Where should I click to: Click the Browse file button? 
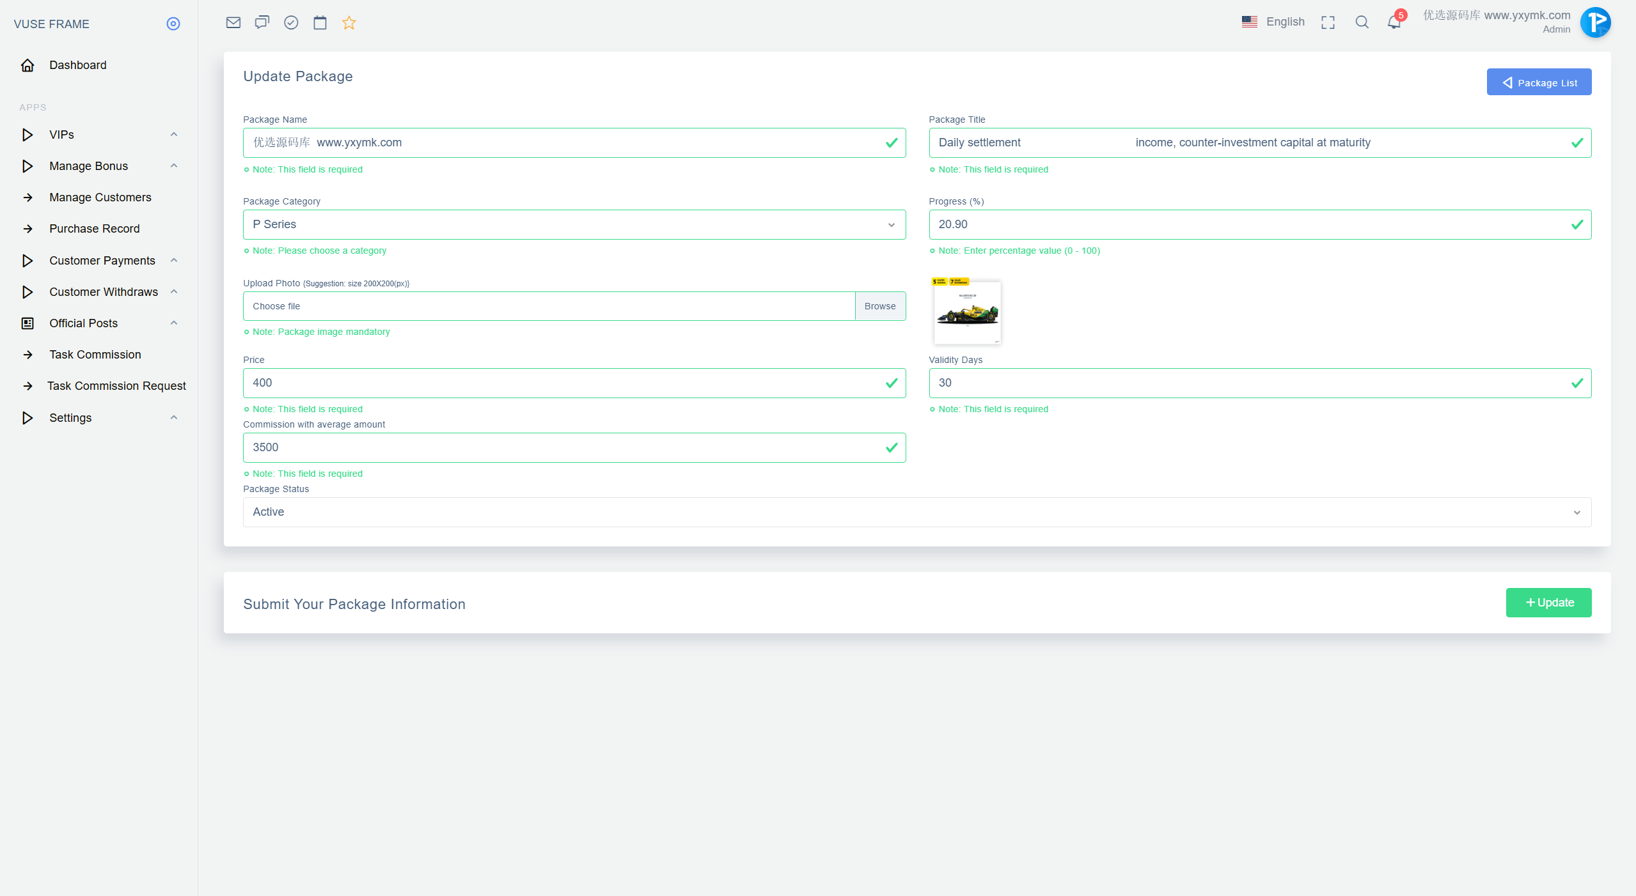[x=880, y=306]
